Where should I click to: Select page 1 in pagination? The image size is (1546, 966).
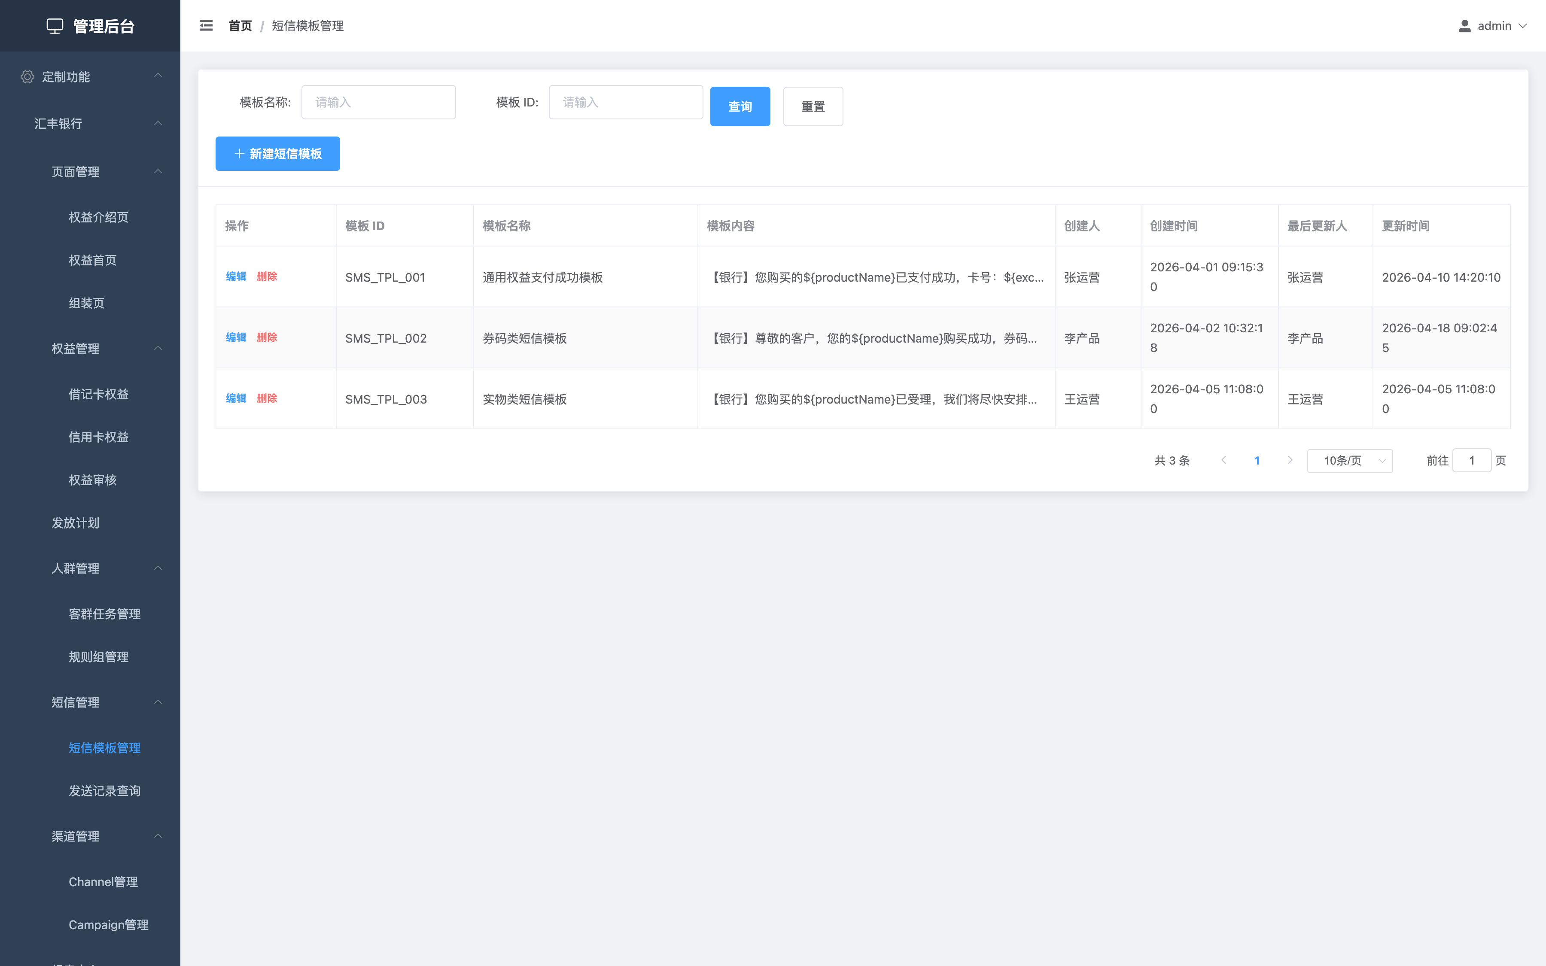pos(1257,461)
